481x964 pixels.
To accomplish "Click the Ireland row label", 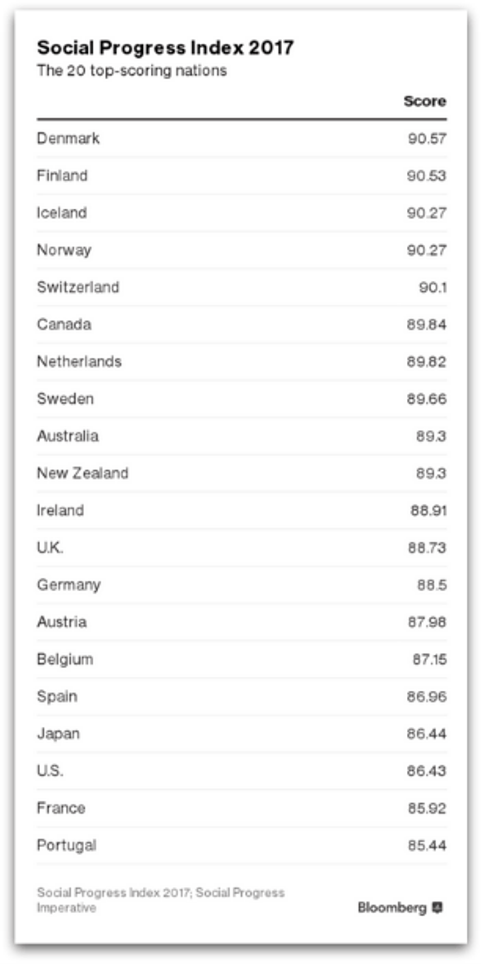I will coord(60,510).
